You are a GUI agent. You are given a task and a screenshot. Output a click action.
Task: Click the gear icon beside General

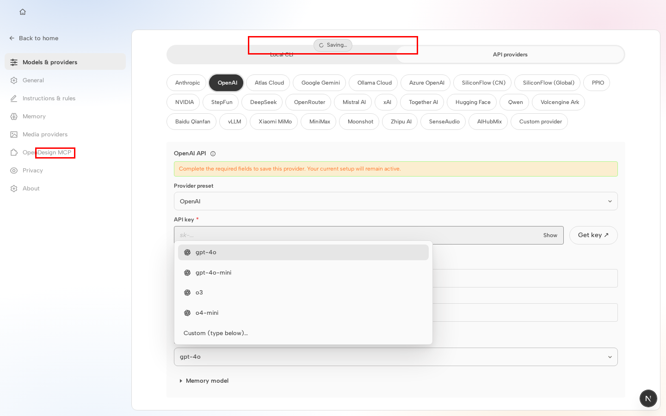(x=14, y=80)
